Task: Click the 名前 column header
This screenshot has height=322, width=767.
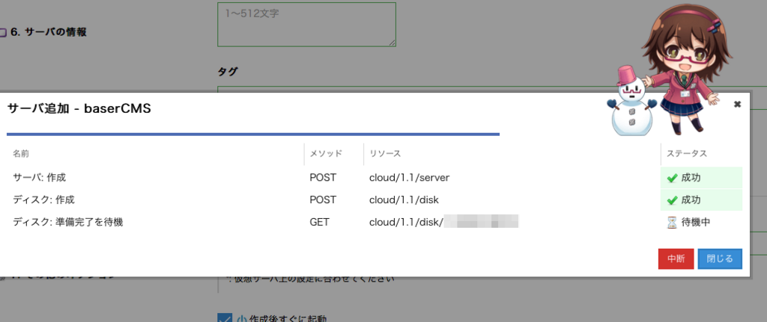Action: coord(20,154)
